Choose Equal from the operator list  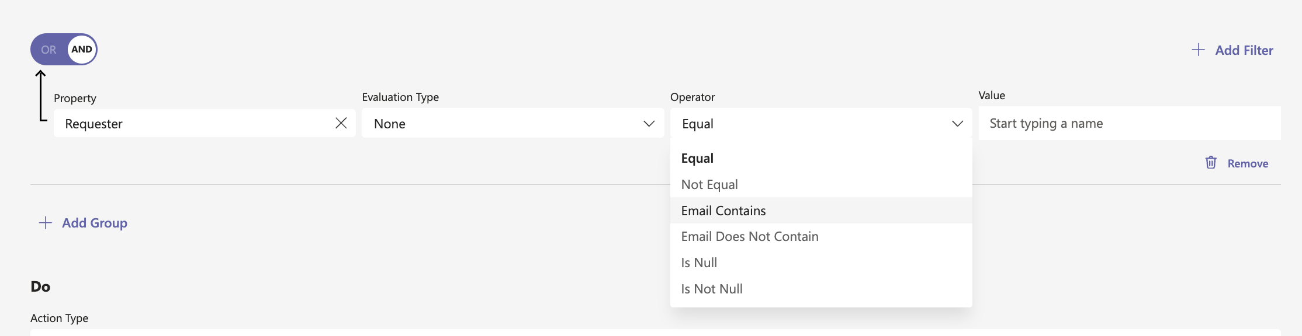click(x=697, y=159)
